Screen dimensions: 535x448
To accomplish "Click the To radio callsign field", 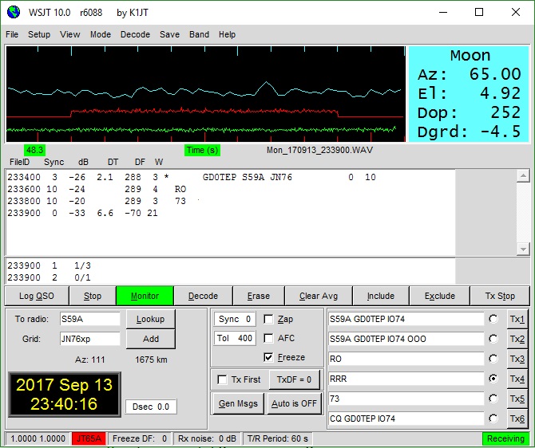I will [x=89, y=319].
